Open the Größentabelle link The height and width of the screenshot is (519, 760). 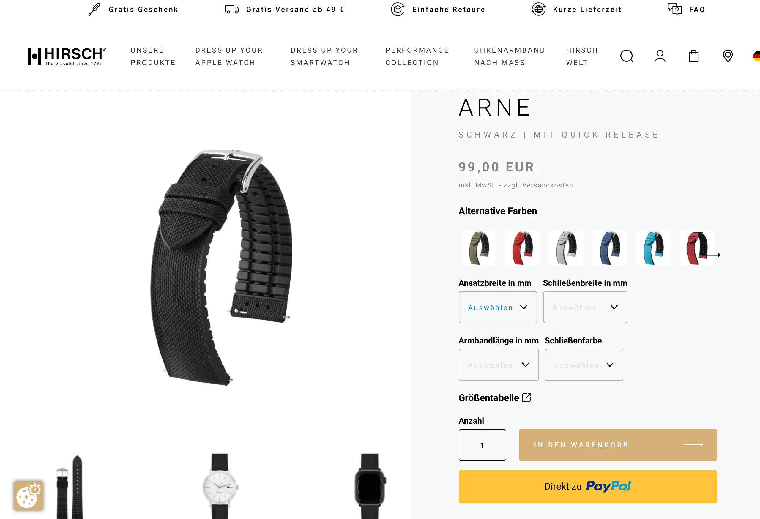tap(495, 398)
